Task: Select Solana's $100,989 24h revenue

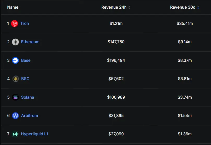Action: [x=116, y=97]
